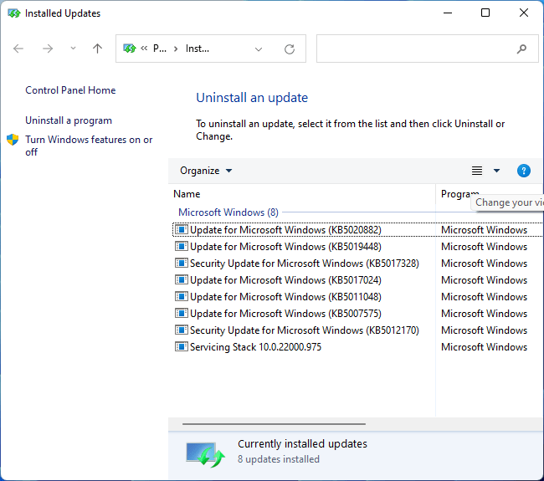Open the Organize menu

point(206,171)
